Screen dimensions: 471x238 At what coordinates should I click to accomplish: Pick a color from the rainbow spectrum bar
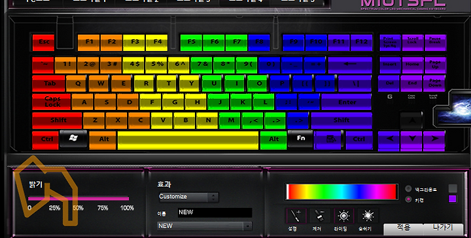(x=341, y=192)
